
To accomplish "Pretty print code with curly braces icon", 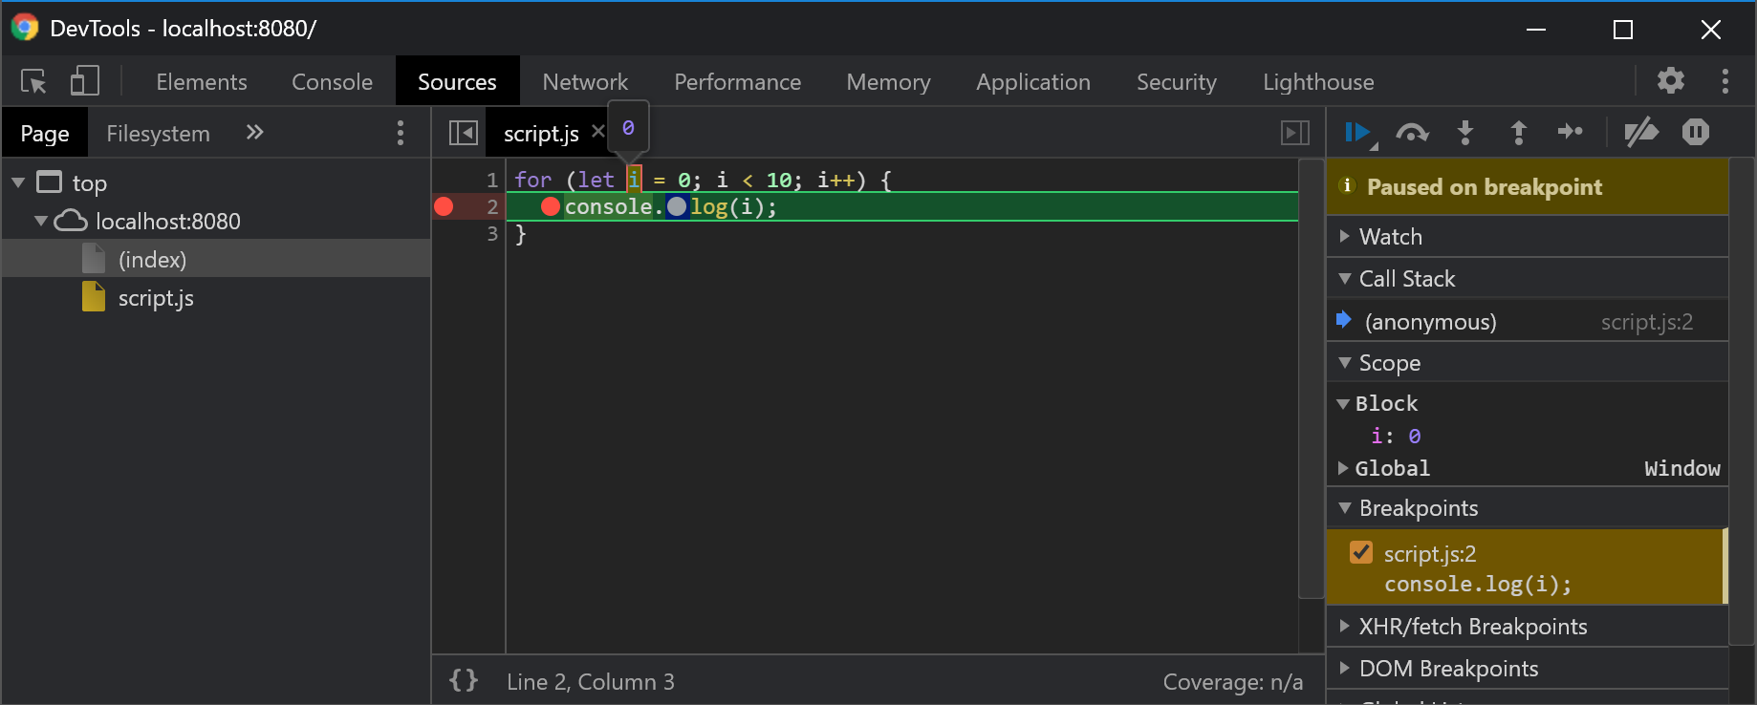I will pos(464,681).
